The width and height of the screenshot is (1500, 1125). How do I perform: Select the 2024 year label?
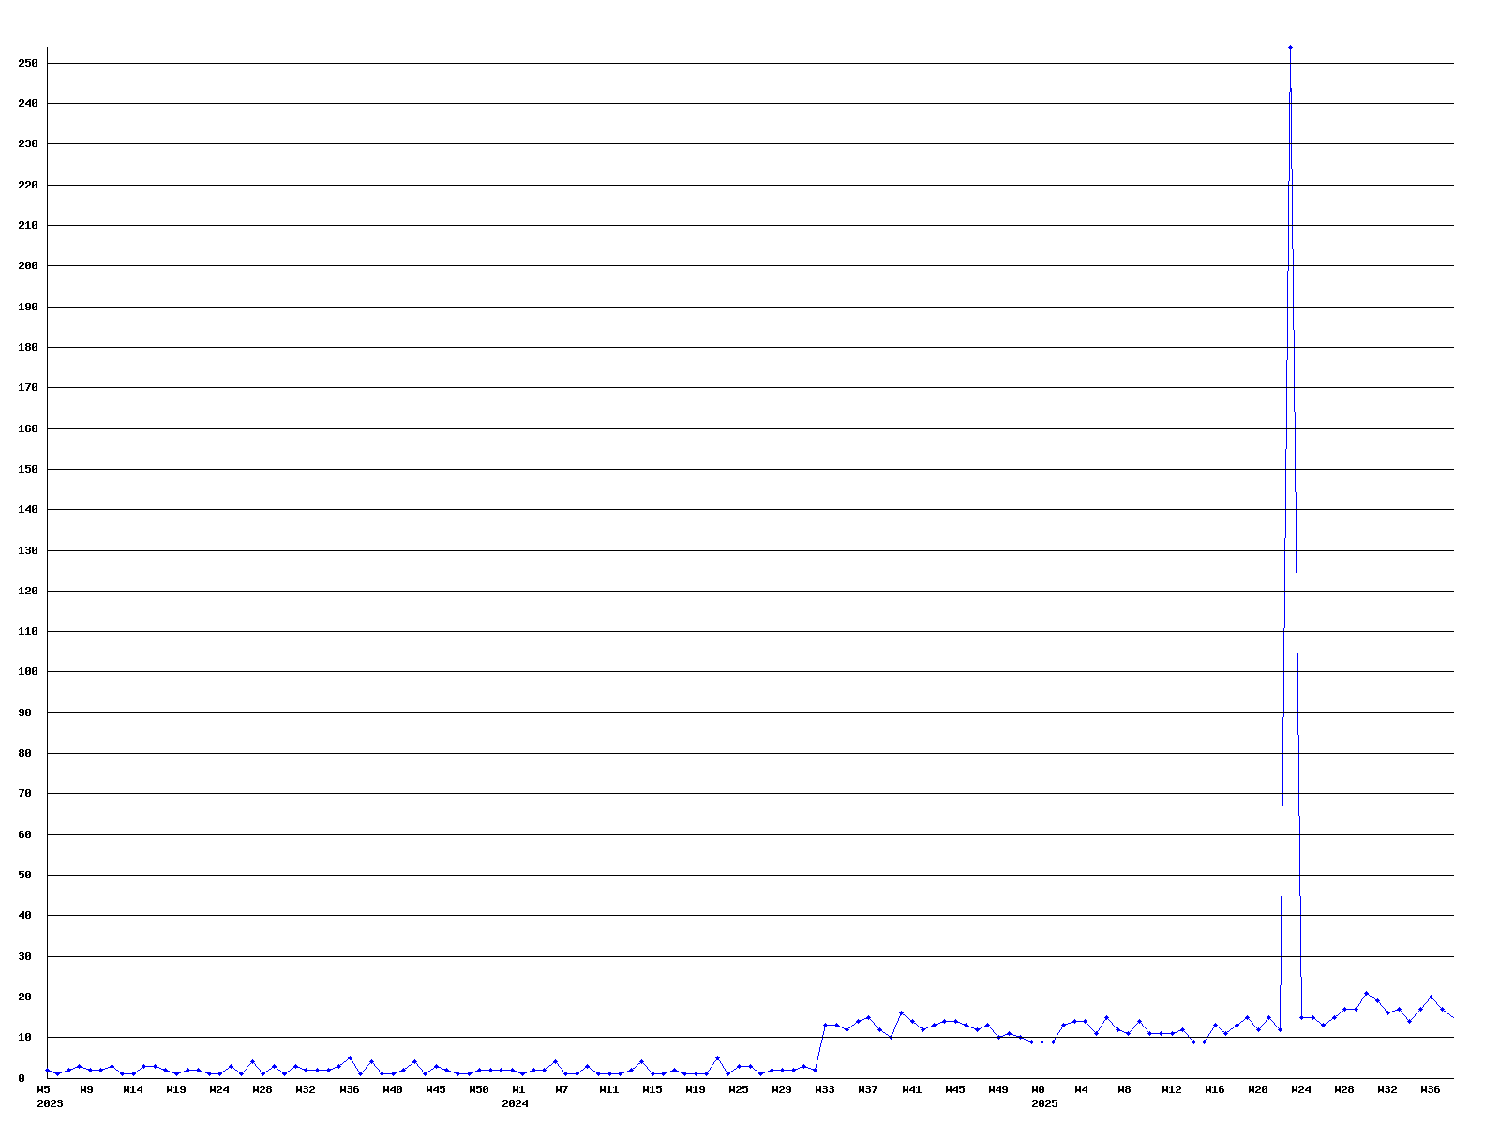pyautogui.click(x=515, y=1103)
